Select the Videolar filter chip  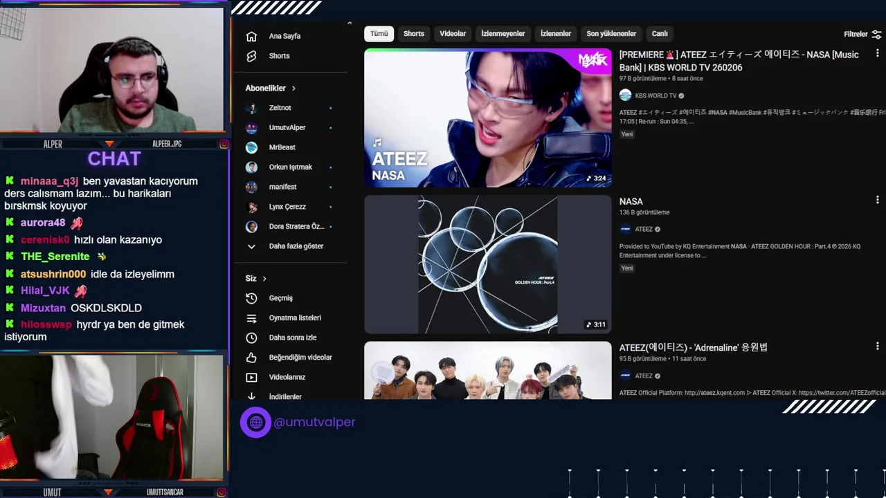pos(453,34)
